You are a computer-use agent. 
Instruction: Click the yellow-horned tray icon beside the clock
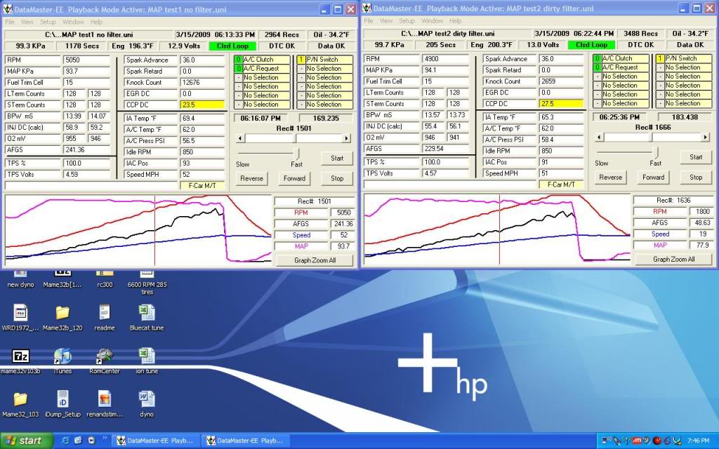(x=678, y=441)
